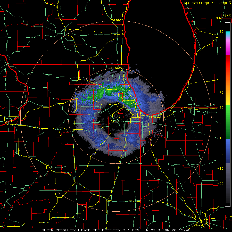Select the 40 value on the dBZ scale

[x=221, y=93]
